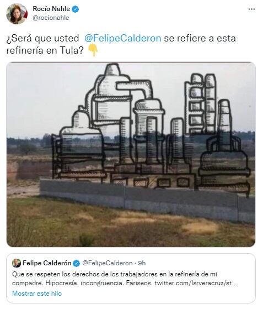
Task: Open the Rocío Nahle display name
Action: point(51,9)
